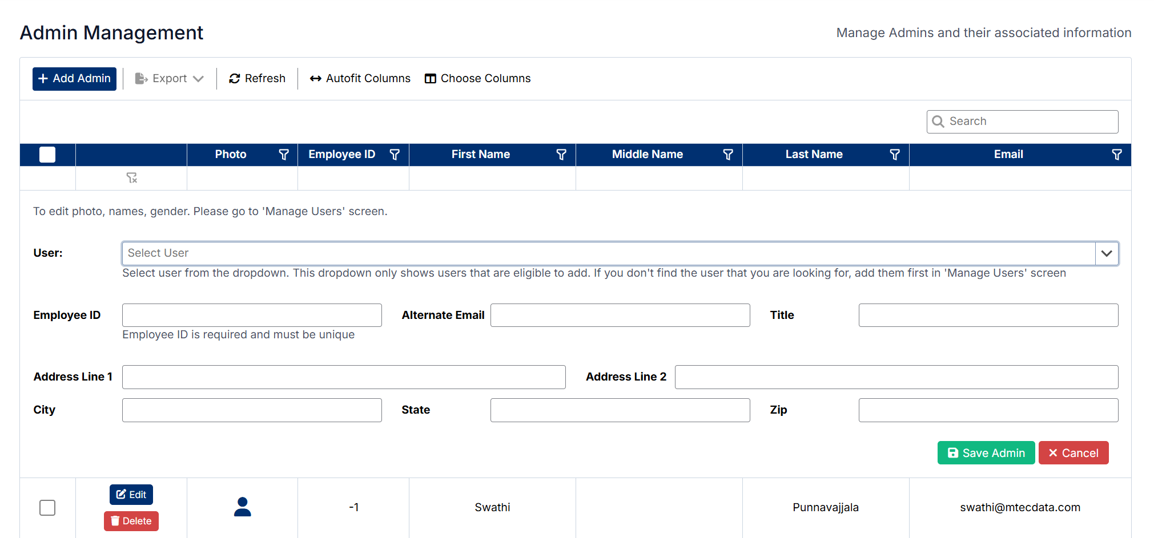Open the Employee ID column filter
The width and height of the screenshot is (1154, 538).
click(394, 155)
